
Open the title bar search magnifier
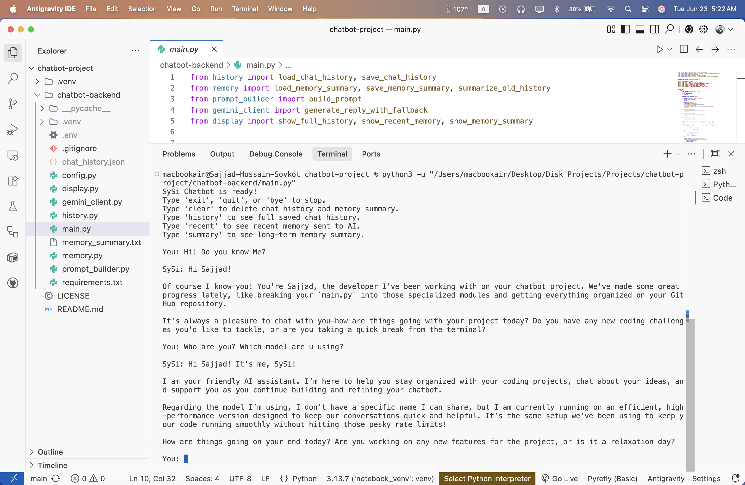click(669, 29)
